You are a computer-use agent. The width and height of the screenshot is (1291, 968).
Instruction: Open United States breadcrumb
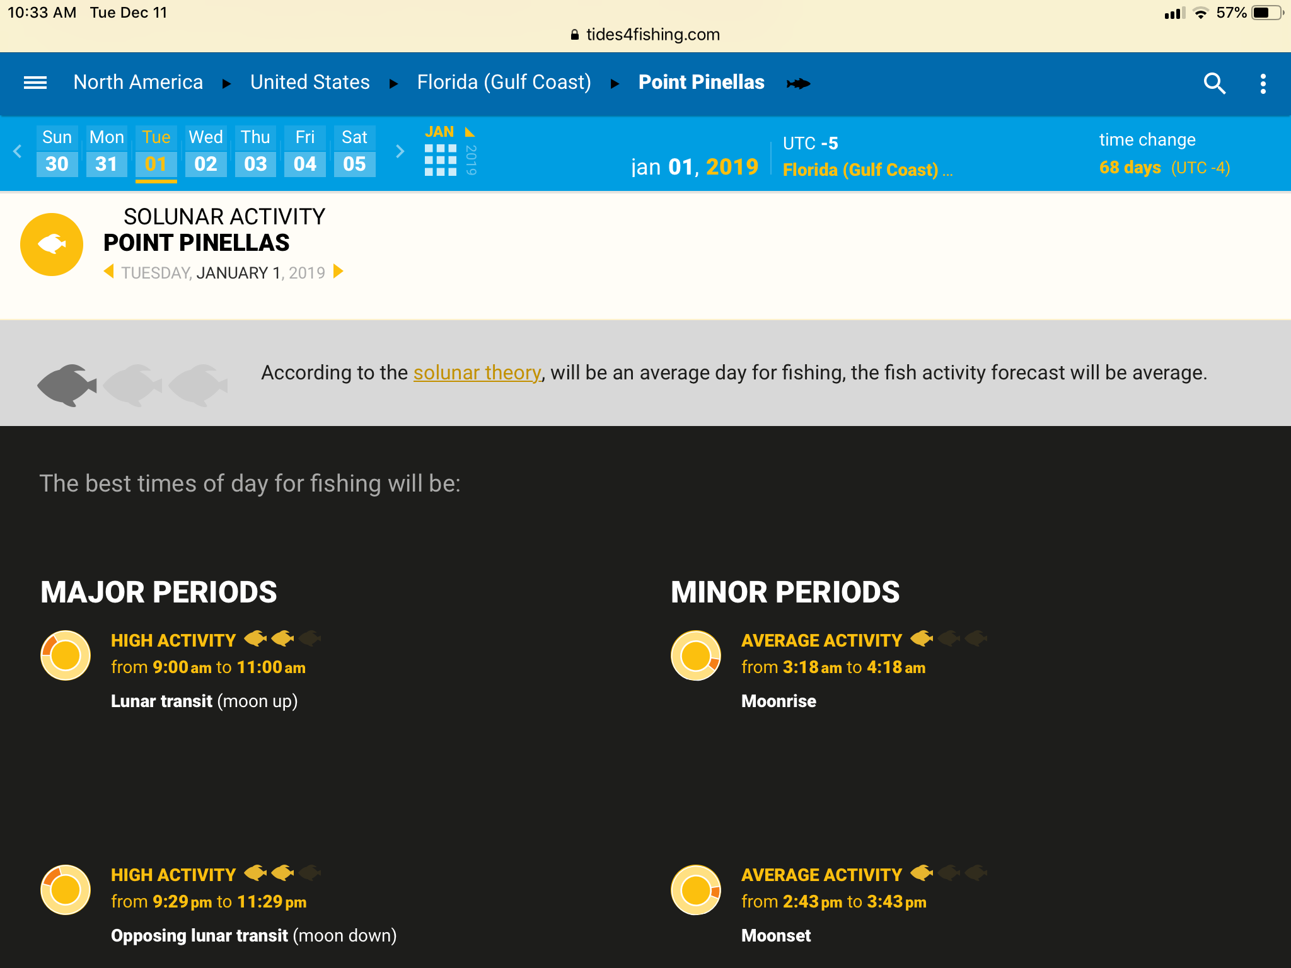click(310, 83)
